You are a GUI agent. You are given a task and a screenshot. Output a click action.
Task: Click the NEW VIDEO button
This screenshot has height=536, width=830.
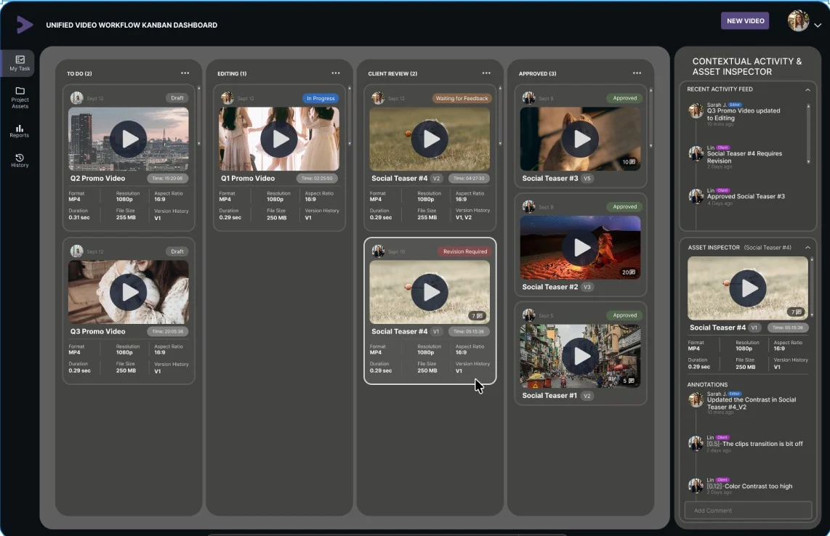pos(745,20)
